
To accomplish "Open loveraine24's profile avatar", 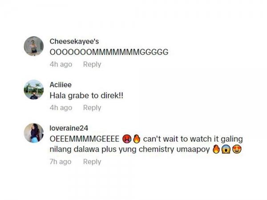I will (34, 133).
